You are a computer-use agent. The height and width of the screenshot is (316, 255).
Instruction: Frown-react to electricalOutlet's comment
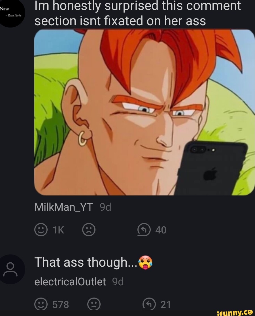coord(94,304)
